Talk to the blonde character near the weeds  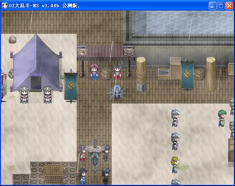click(175, 165)
